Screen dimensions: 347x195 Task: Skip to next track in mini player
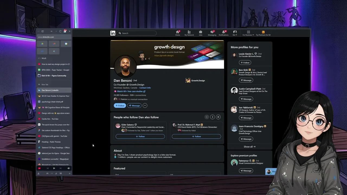pos(61,168)
